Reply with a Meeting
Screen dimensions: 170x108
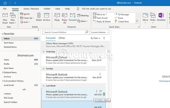[x=83, y=15]
